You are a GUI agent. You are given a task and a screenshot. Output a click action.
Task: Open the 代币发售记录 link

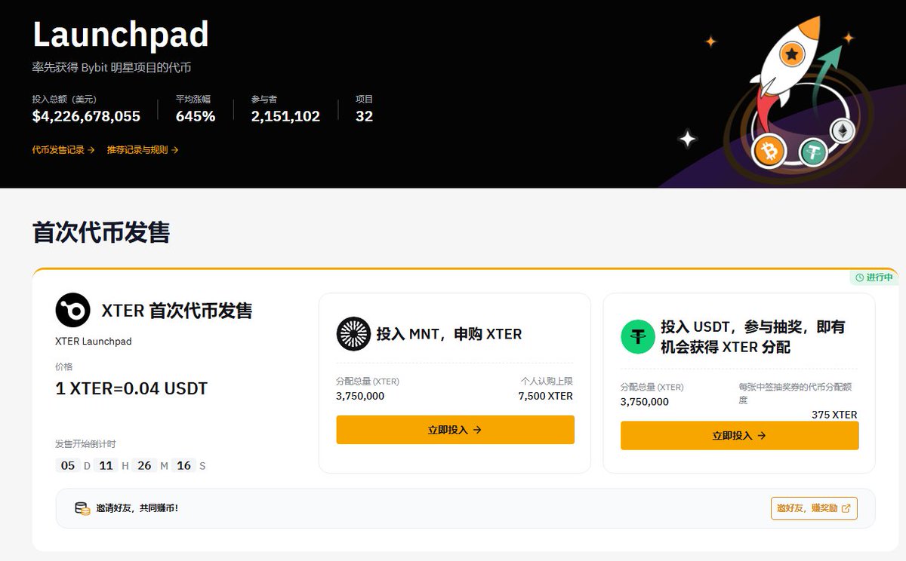coord(63,150)
